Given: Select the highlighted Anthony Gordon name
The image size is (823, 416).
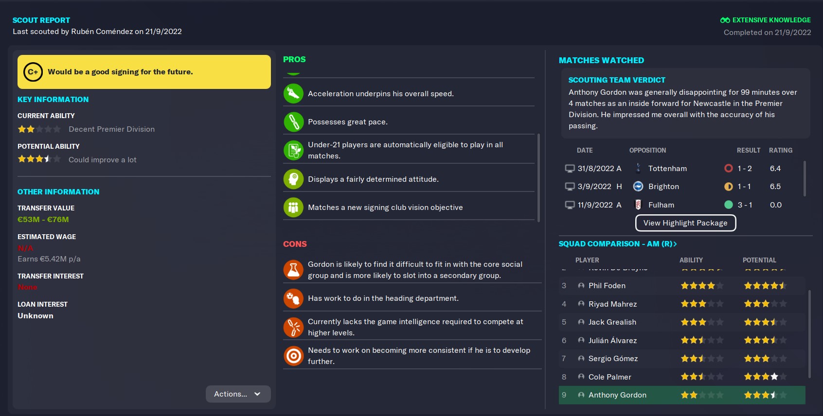Looking at the screenshot, I should tap(617, 395).
